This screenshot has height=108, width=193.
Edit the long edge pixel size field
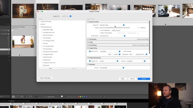(x=109, y=54)
